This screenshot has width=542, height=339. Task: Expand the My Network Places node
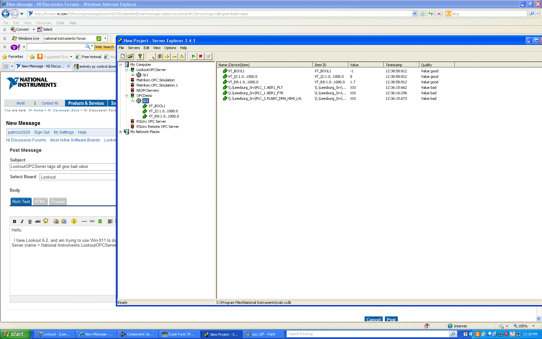tap(120, 132)
